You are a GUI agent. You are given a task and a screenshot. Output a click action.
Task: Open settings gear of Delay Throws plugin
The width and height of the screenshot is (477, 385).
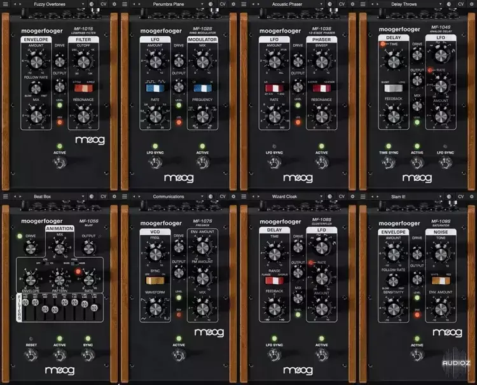472,4
